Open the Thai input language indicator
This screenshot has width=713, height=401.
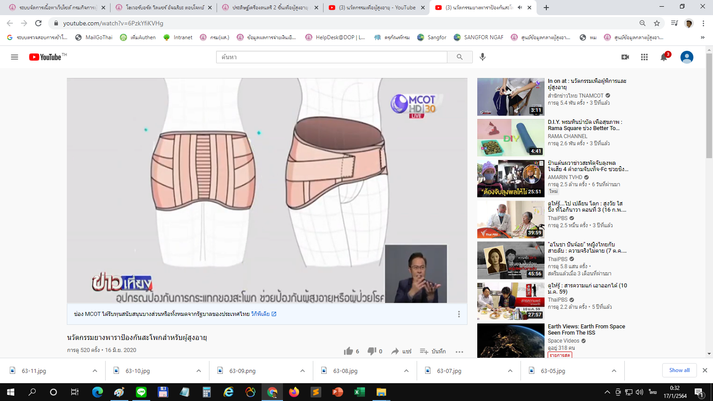(653, 392)
